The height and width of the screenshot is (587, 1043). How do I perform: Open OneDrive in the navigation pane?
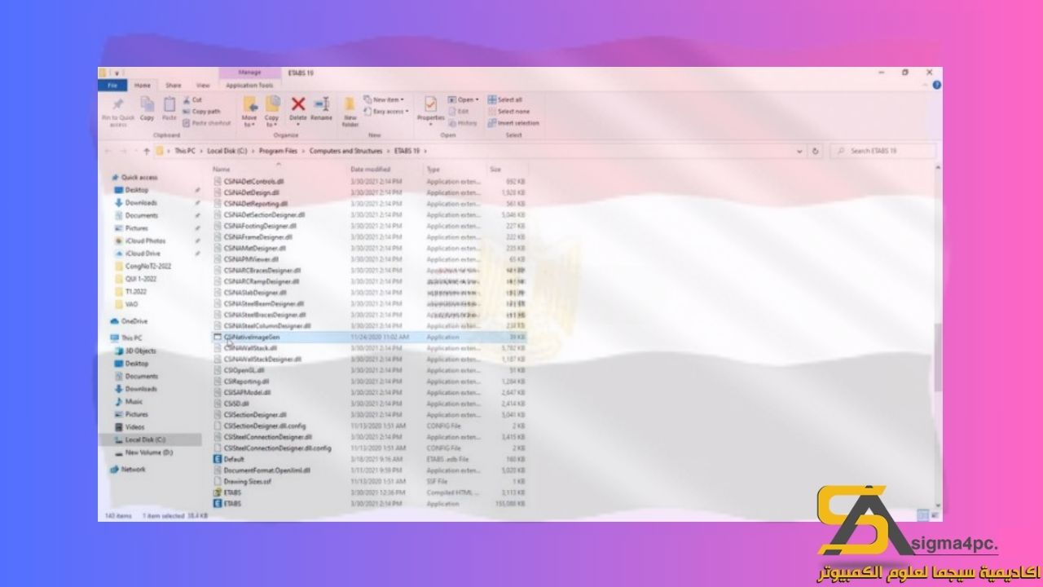click(x=134, y=321)
